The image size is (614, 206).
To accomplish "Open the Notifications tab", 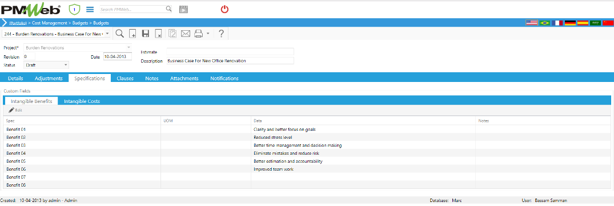I will [224, 79].
